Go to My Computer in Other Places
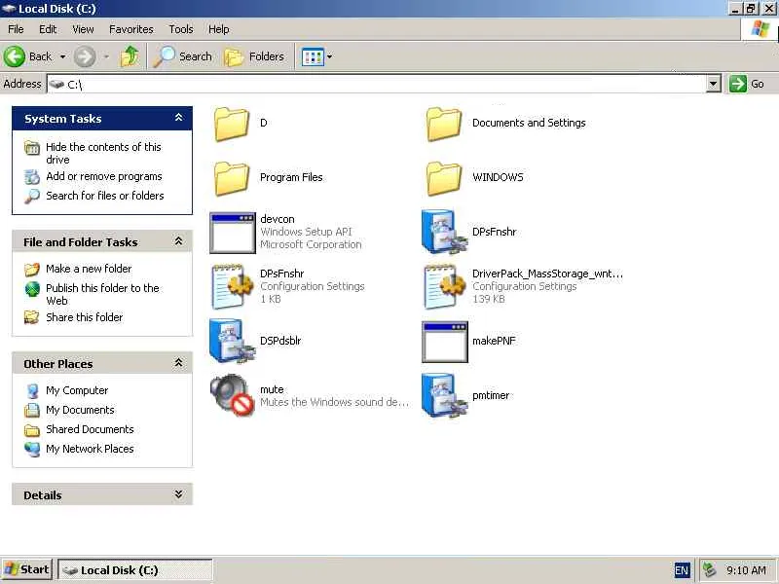 (x=77, y=391)
